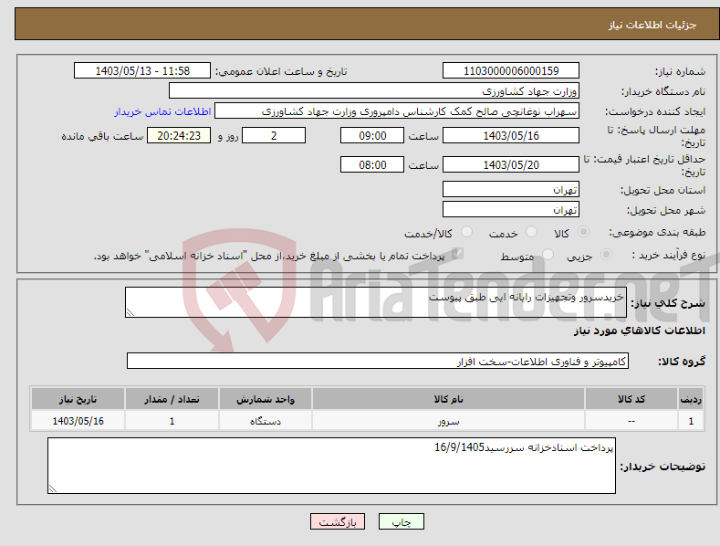This screenshot has height=546, width=720.
Task: Click the شماره نیاز label
Action: point(680,72)
